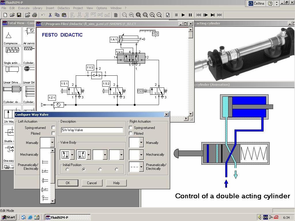Create a new circuit with the blank page icon

[x=5, y=15]
